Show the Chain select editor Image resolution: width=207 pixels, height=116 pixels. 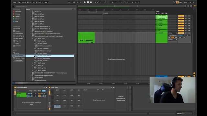(39, 91)
